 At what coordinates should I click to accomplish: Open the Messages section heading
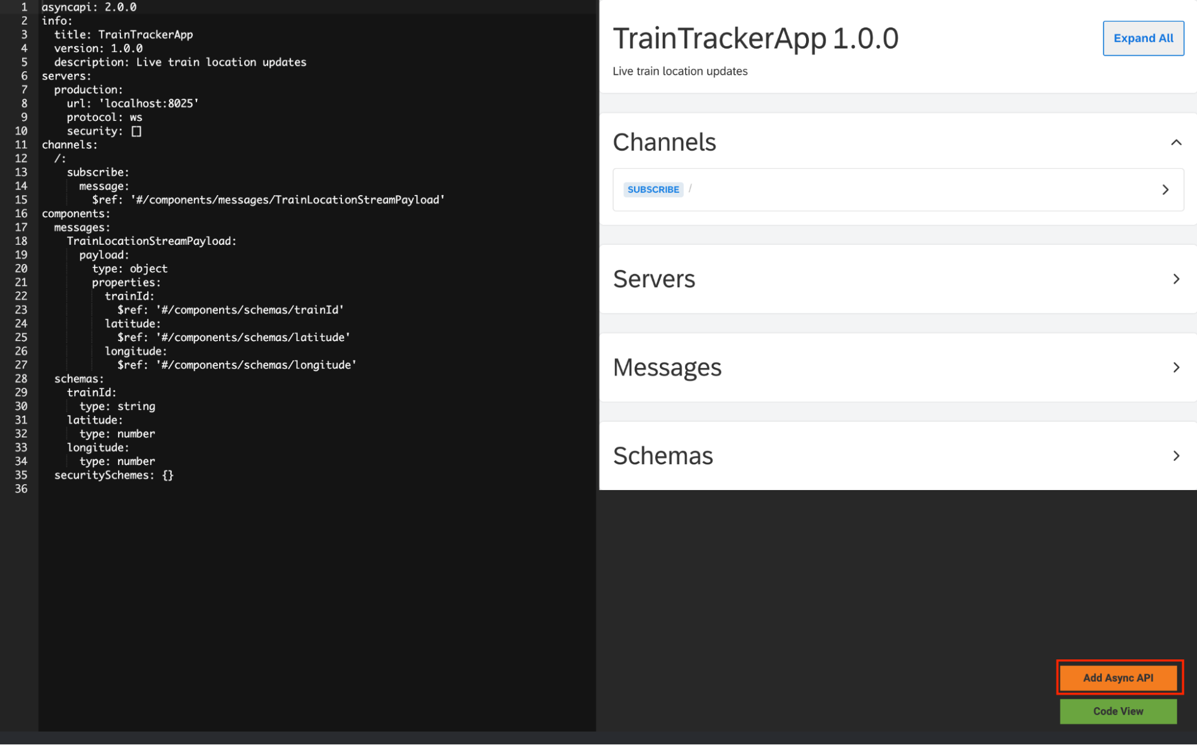(667, 367)
